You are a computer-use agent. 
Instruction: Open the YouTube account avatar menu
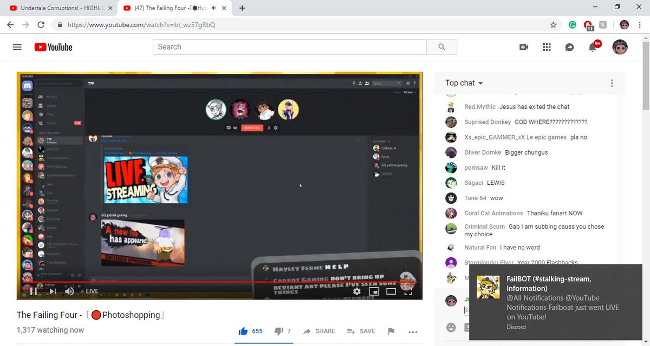[620, 47]
